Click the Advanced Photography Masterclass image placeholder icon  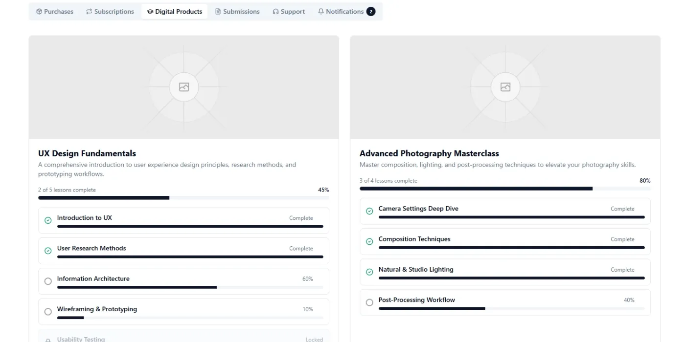[505, 87]
